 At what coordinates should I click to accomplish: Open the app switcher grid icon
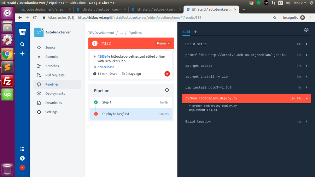[x=22, y=149]
